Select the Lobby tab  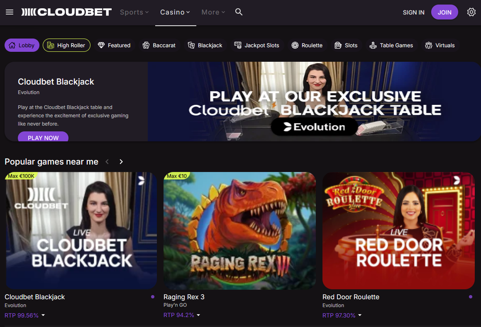point(22,45)
